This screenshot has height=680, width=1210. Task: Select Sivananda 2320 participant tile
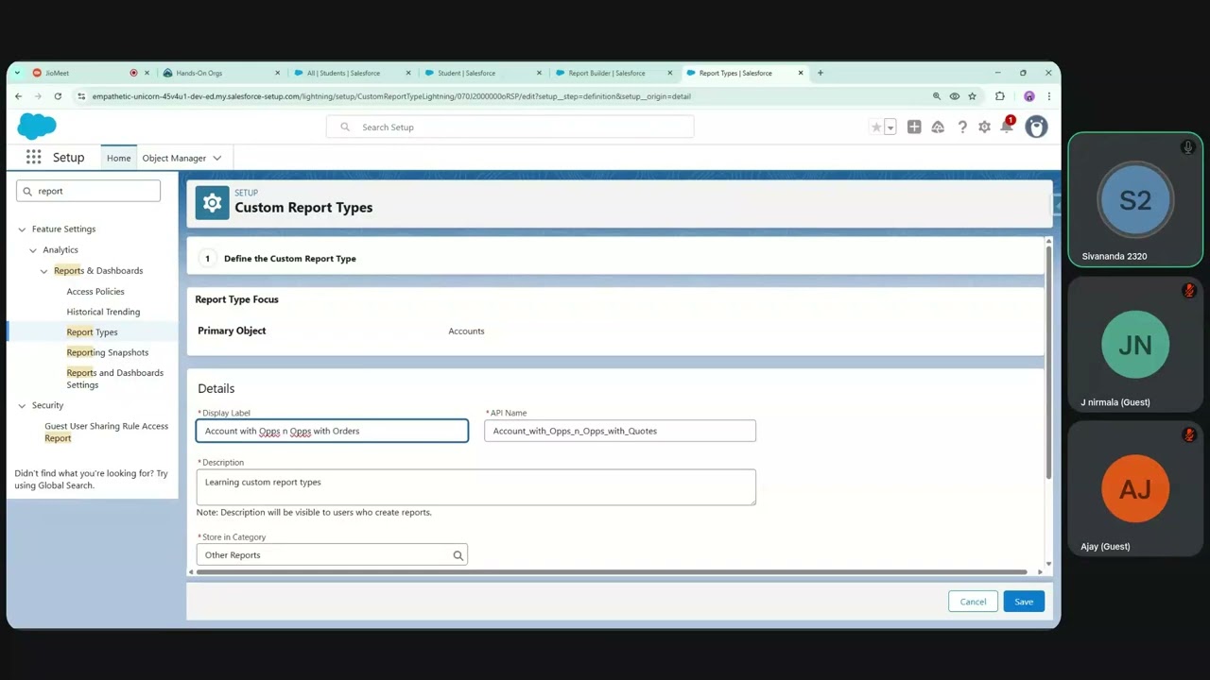point(1135,200)
